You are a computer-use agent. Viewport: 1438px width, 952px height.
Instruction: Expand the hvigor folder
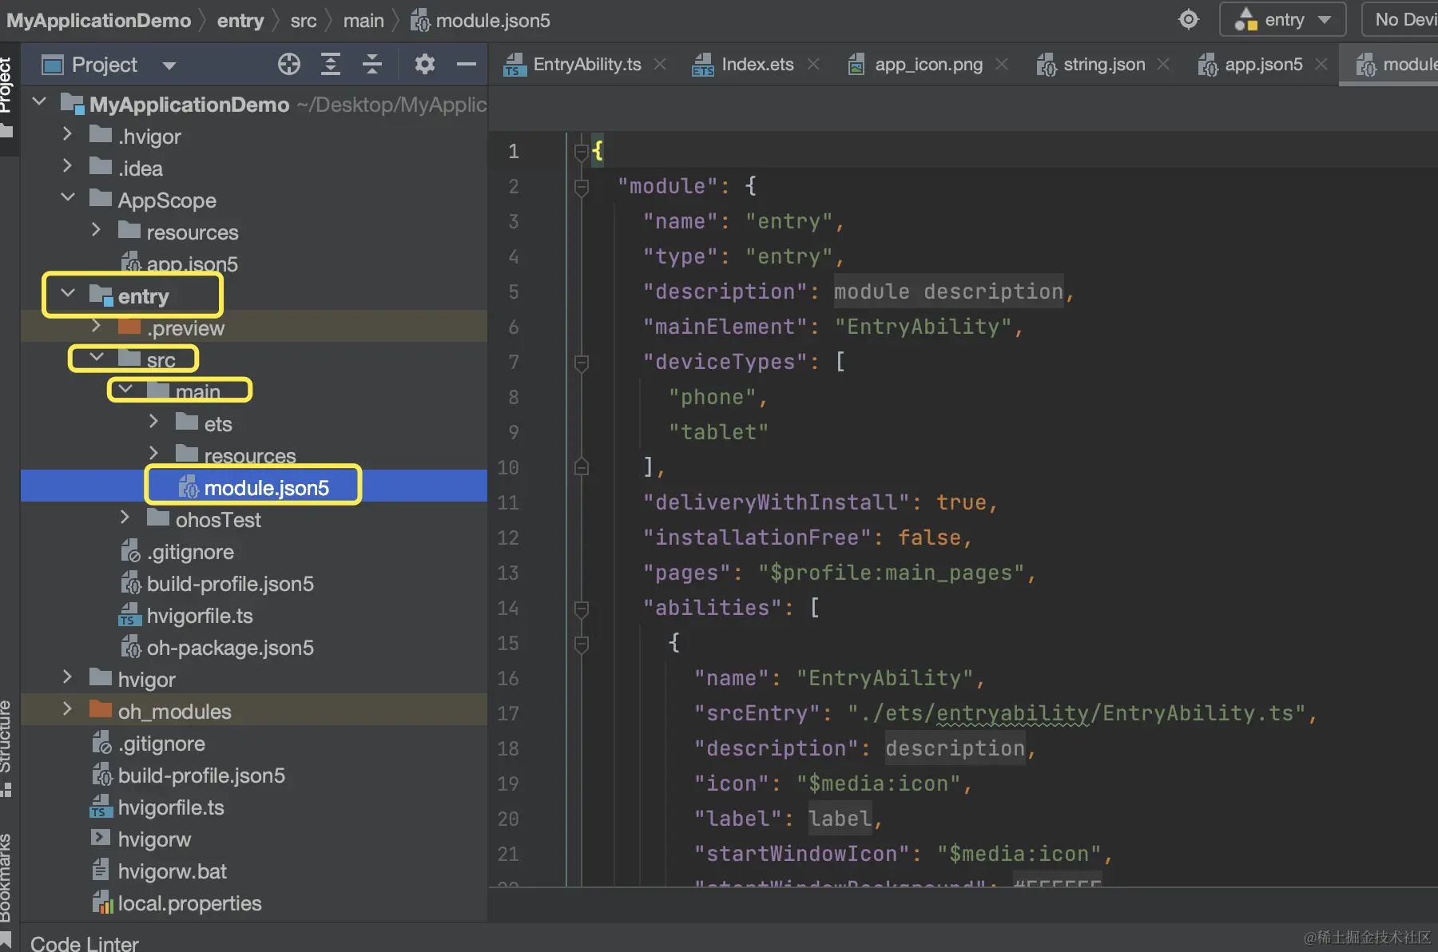pos(68,677)
